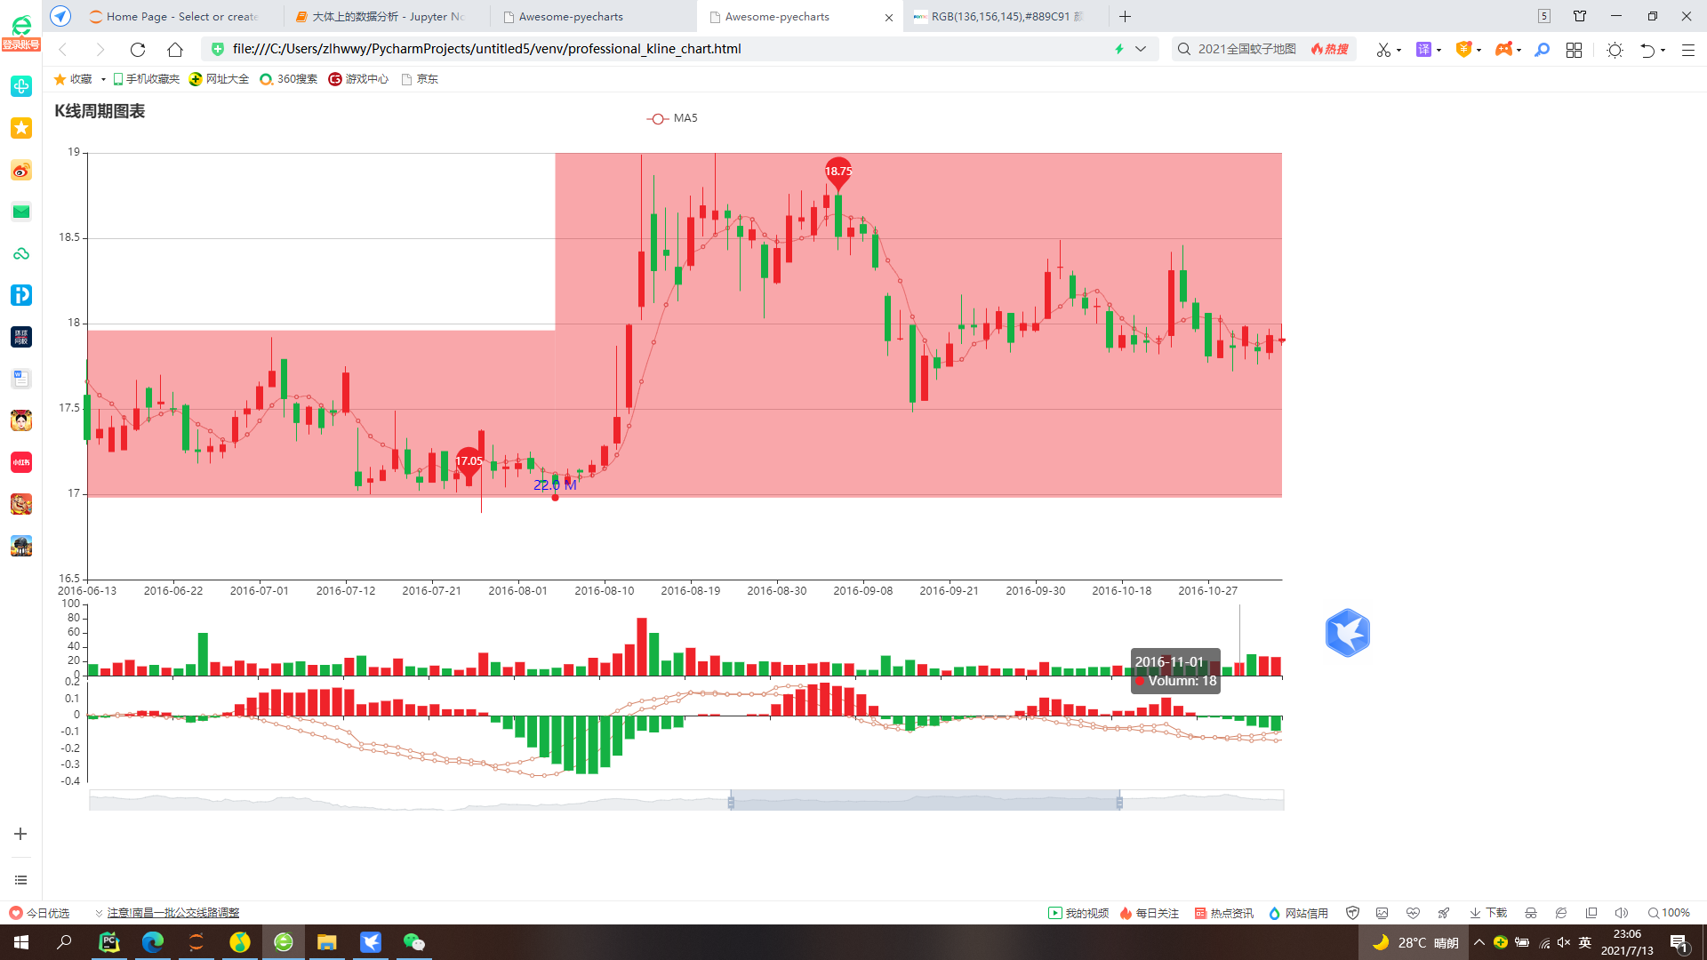Image resolution: width=1707 pixels, height=960 pixels.
Task: Click the sidebar favorites star icon
Action: [21, 128]
